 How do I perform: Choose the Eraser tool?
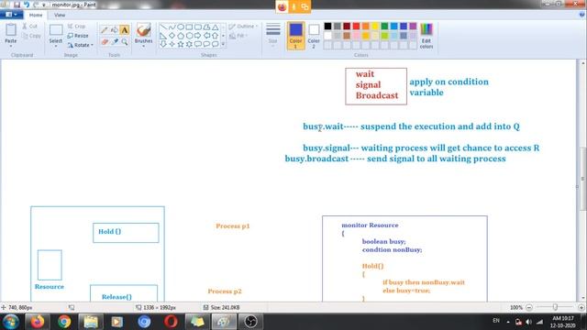click(x=105, y=42)
